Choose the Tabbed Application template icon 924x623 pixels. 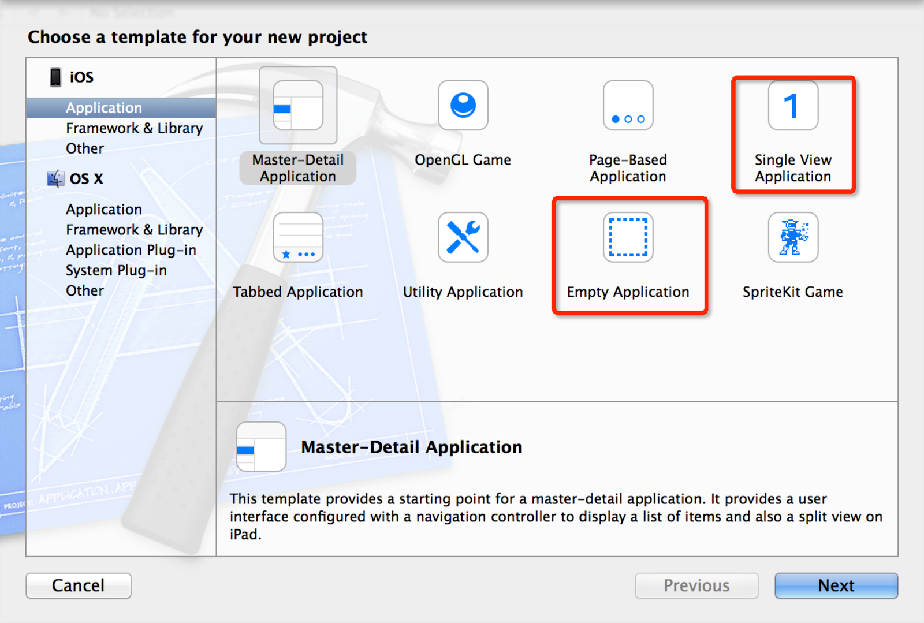coord(298,237)
